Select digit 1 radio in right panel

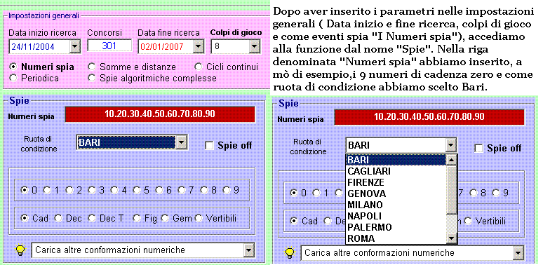tap(316, 193)
